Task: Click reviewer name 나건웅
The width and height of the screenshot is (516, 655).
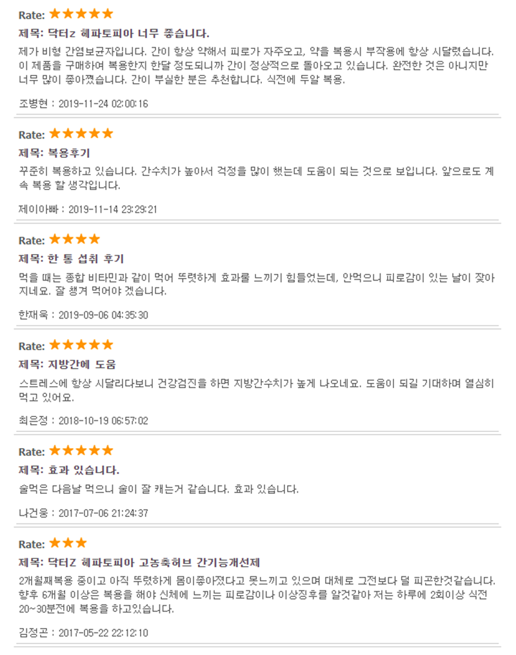Action: [33, 513]
